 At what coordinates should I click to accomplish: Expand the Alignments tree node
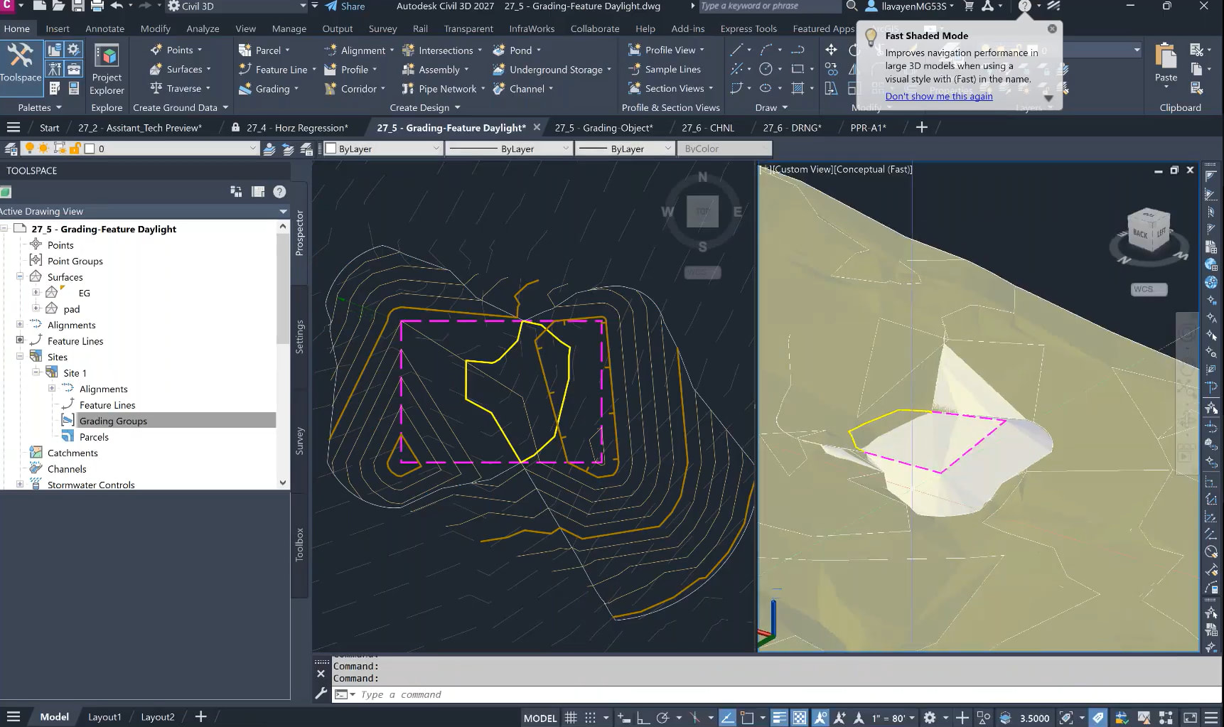click(20, 325)
